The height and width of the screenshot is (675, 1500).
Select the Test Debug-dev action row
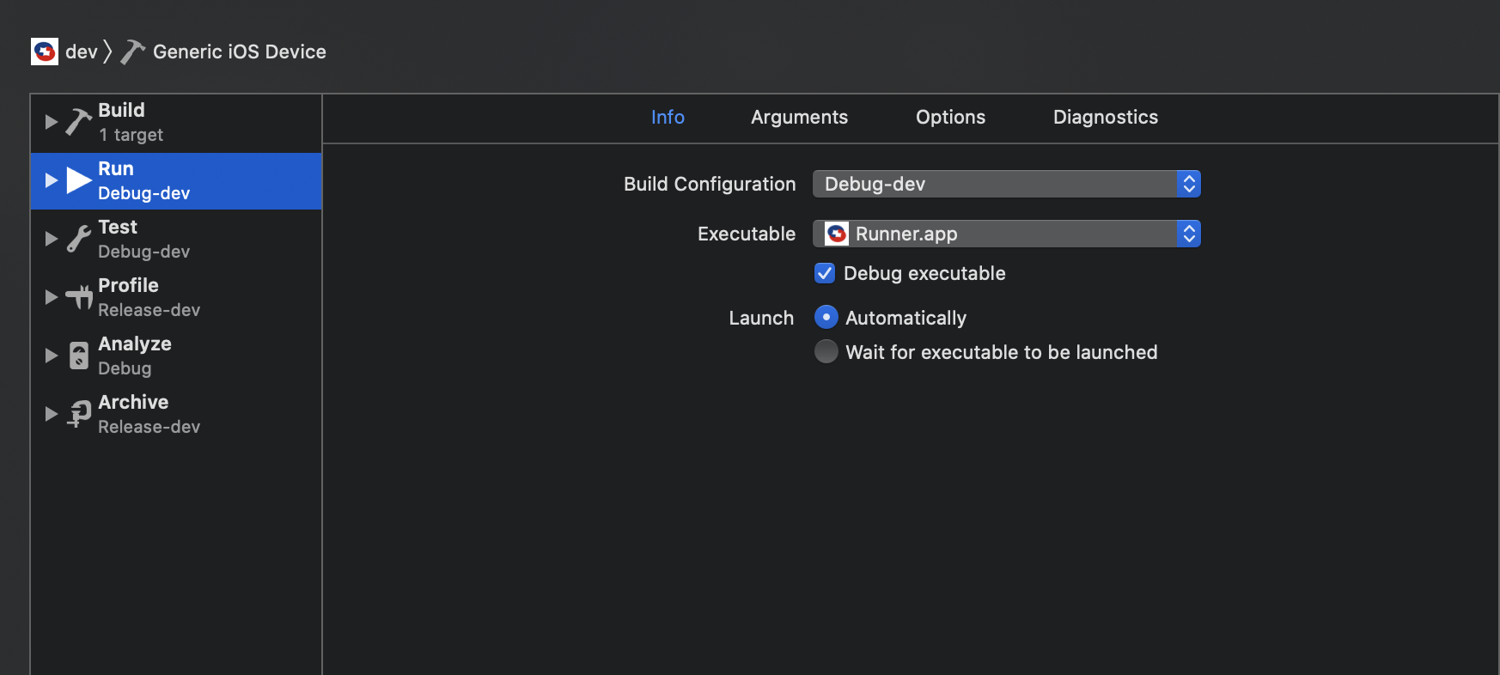[172, 239]
